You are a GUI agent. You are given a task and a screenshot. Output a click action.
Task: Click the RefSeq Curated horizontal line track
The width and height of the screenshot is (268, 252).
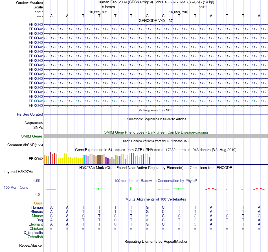click(x=156, y=114)
